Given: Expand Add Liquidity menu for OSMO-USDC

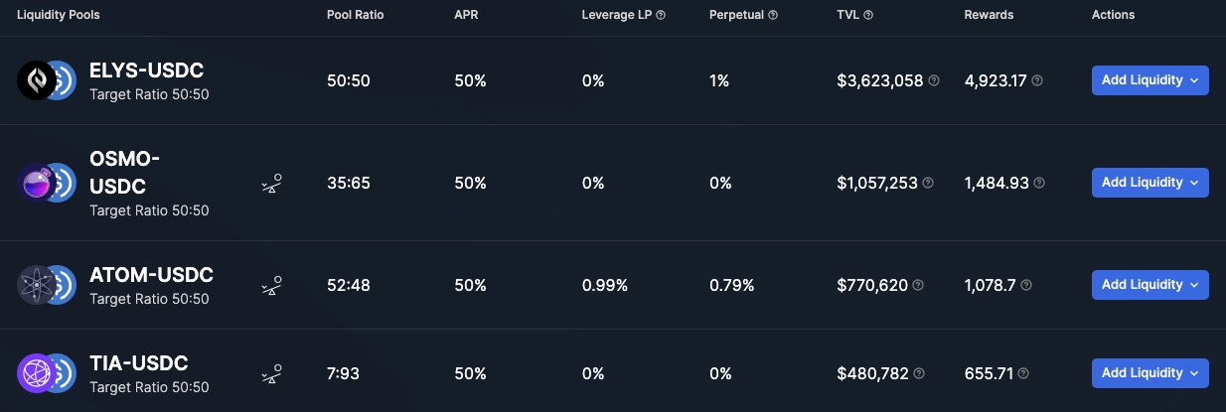Looking at the screenshot, I should pyautogui.click(x=1149, y=183).
